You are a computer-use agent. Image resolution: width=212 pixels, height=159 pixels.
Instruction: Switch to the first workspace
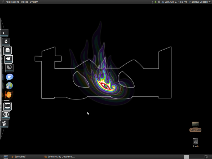tap(187, 157)
